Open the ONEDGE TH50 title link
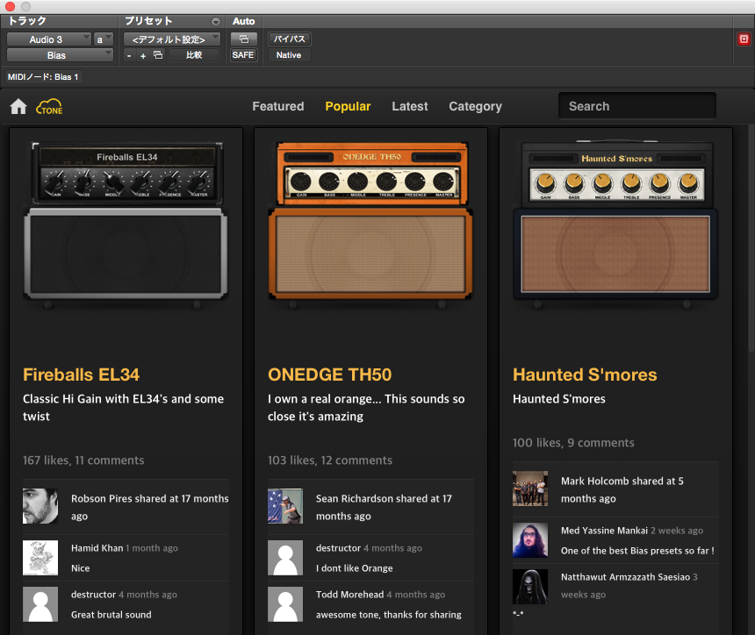755x635 pixels. pos(330,375)
